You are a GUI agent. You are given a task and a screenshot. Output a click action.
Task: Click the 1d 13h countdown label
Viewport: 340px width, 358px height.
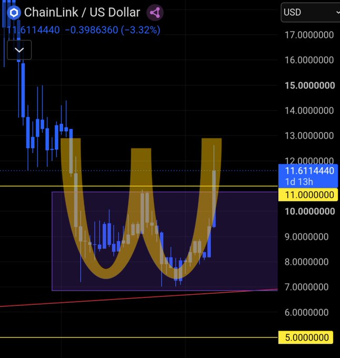[x=299, y=182]
